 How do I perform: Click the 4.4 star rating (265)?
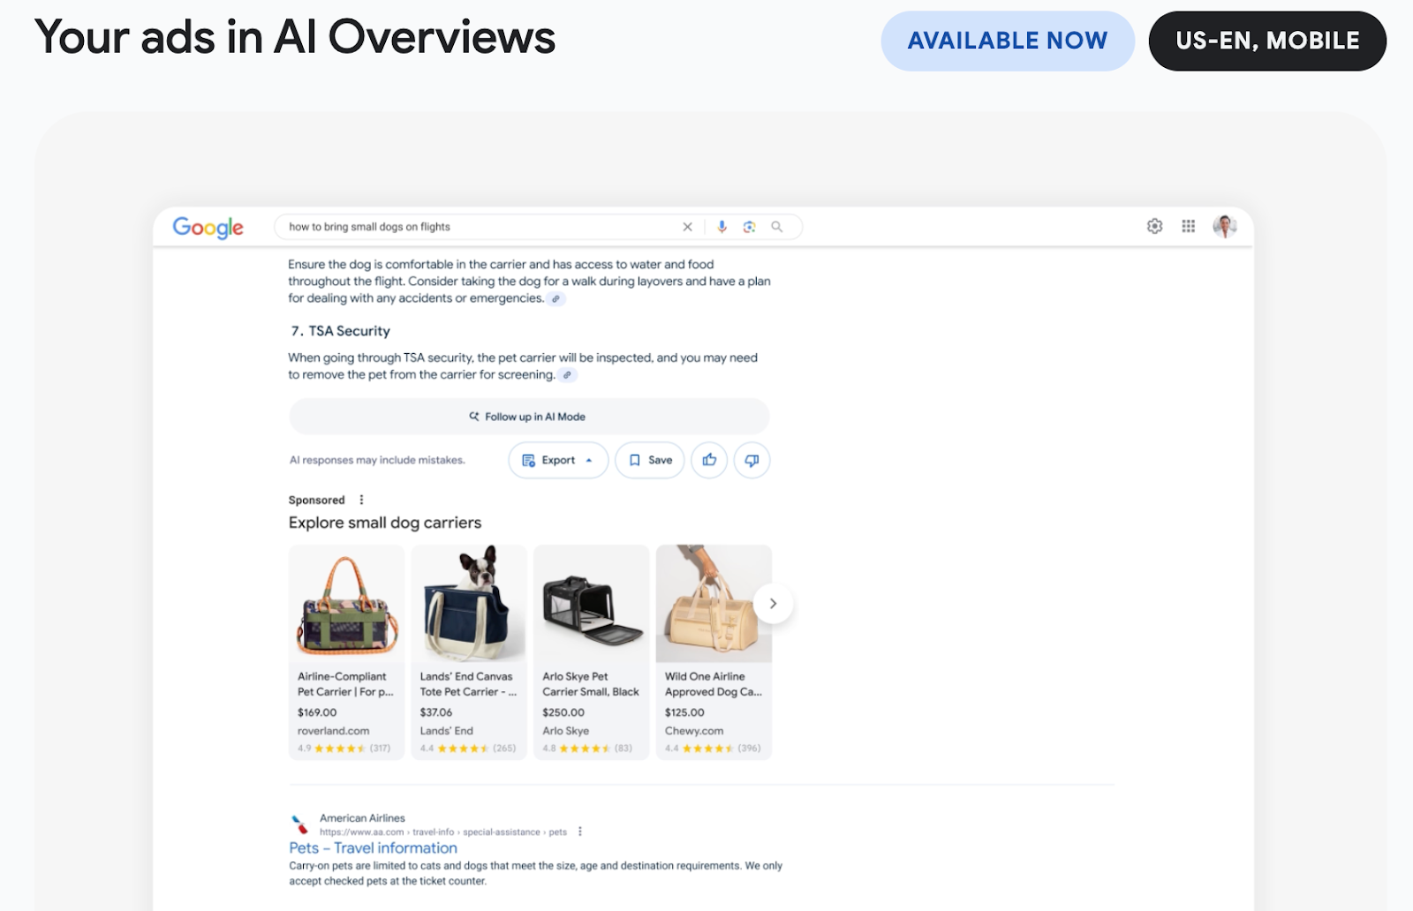coord(468,749)
